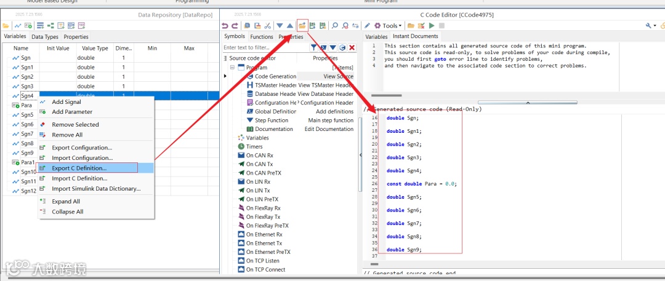The height and width of the screenshot is (281, 665).
Task: Click the A-to-B replace icon
Action: [355, 26]
